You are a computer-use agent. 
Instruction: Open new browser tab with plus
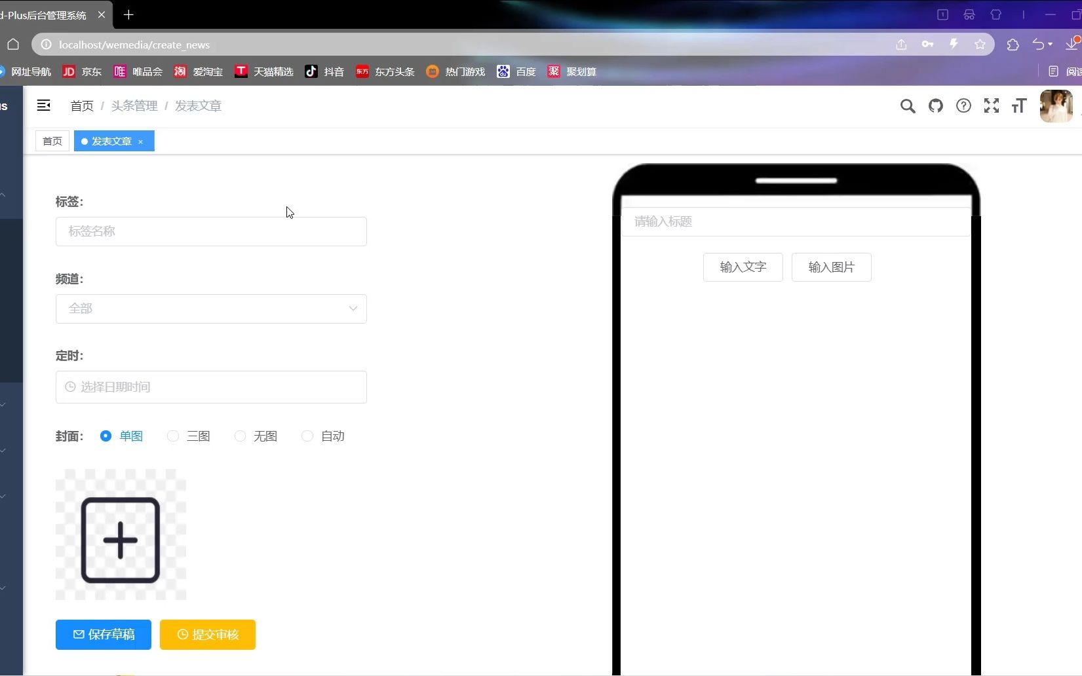[129, 14]
